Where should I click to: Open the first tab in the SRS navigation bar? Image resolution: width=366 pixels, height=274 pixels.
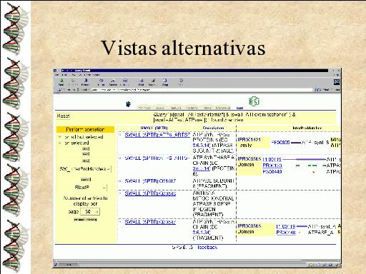(144, 108)
